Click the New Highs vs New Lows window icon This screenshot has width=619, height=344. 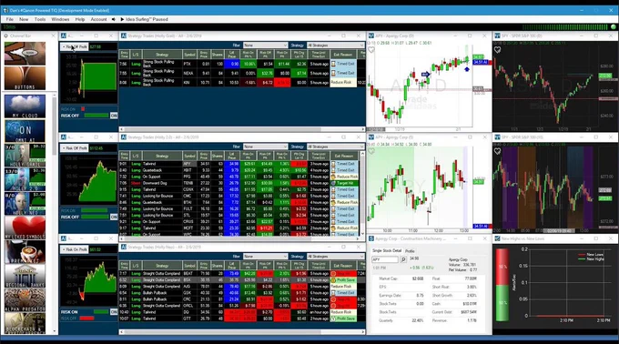click(x=497, y=238)
